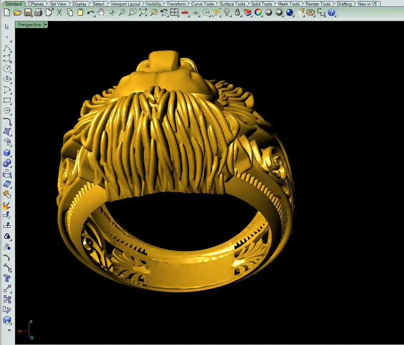404x345 pixels.
Task: Select the Circle drawing tool
Action: (x=7, y=69)
